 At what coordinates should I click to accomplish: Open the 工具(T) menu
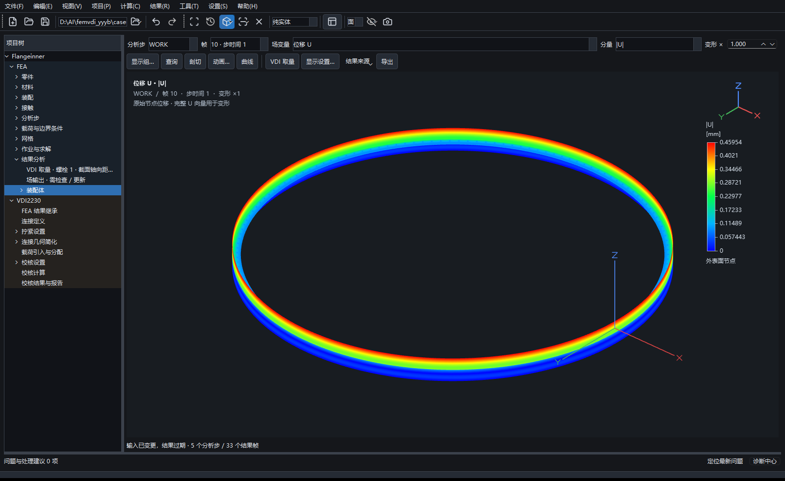point(189,6)
